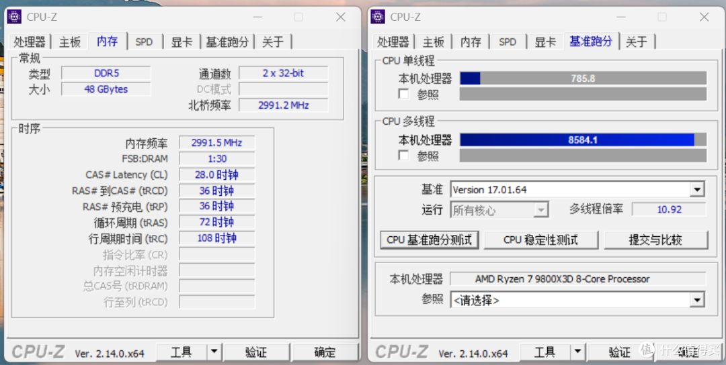Click the CAS# Latency 28.0 时钟 value
726x365 pixels.
[216, 174]
